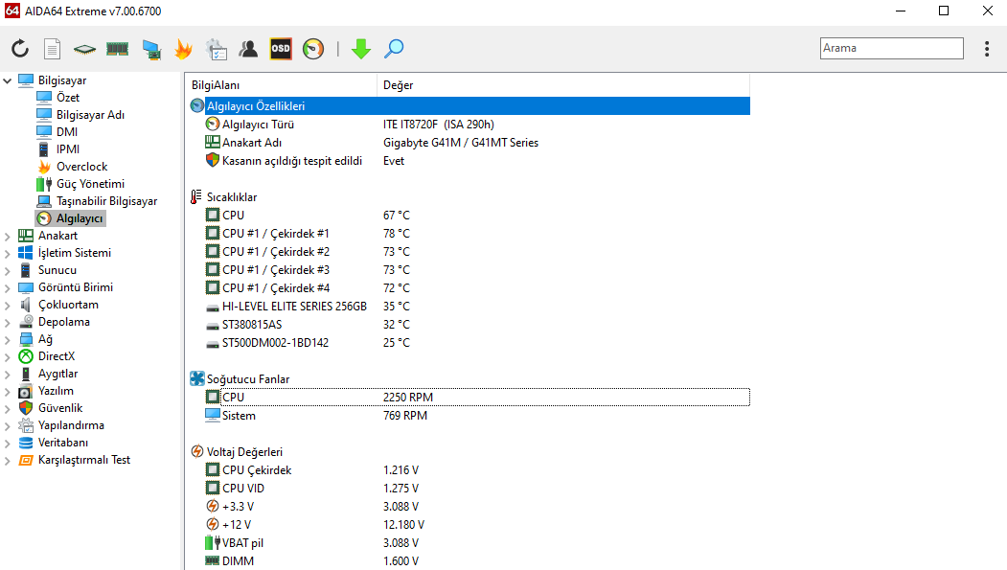The height and width of the screenshot is (570, 1007).
Task: Expand the Görüntü Birimi node
Action: pos(8,288)
